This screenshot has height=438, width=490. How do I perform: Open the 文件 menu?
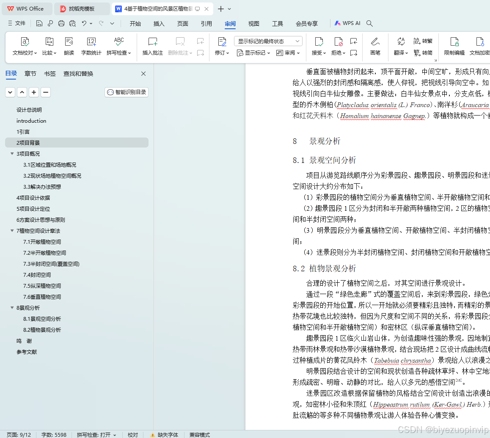[17, 23]
